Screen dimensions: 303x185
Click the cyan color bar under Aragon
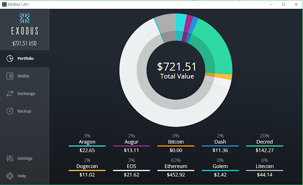[87, 146]
